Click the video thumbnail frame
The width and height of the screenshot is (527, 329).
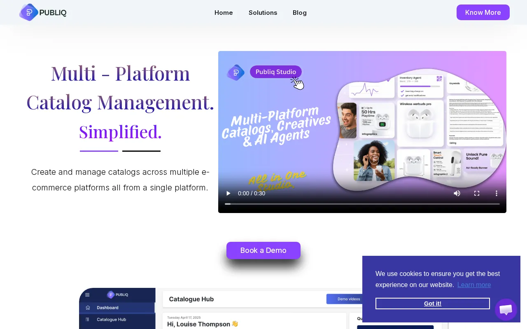(362, 132)
